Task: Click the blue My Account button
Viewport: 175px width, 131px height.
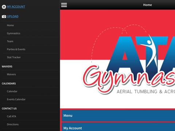Action: (118, 127)
